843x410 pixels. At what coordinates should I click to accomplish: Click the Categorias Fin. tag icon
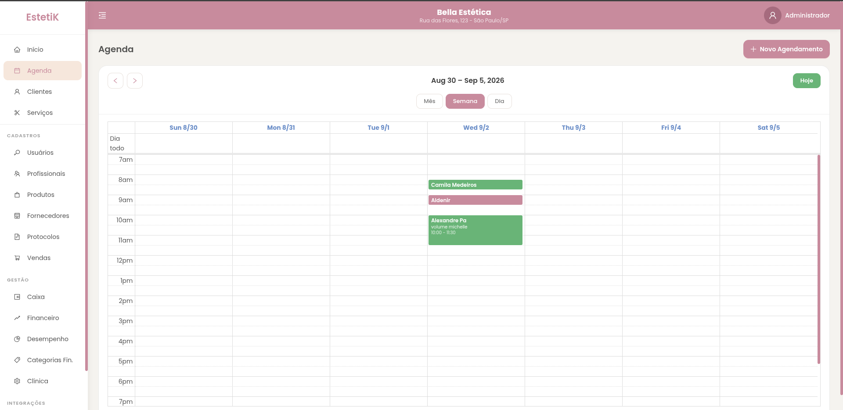tap(17, 360)
